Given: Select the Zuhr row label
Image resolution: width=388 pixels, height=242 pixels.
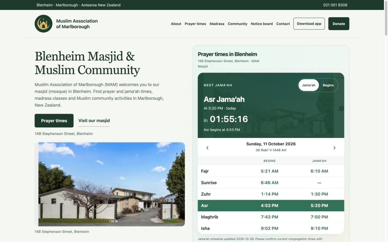Looking at the screenshot, I should coord(206,194).
